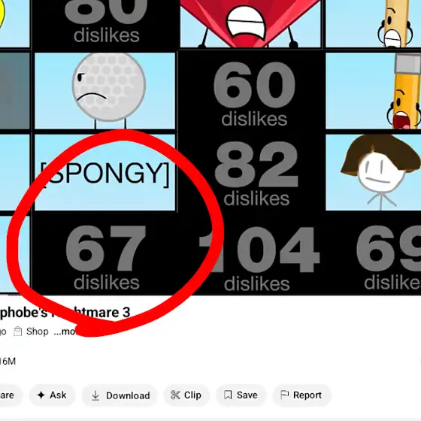Open the Ask sparkle button
Viewport: 421px width, 421px height.
point(52,395)
